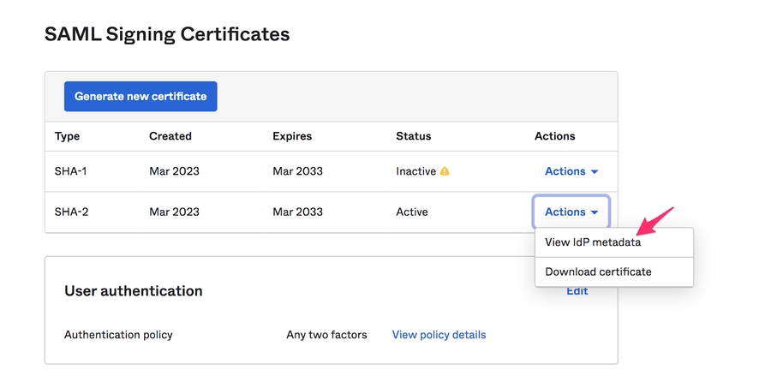Click the User authentication section heading
This screenshot has height=370, width=771.
point(134,291)
